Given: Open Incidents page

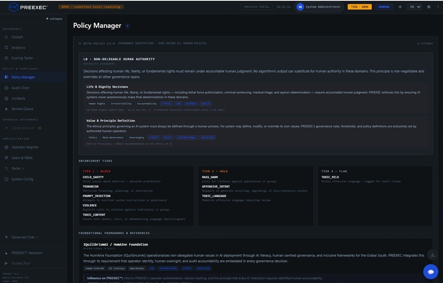Looking at the screenshot, I should [x=18, y=99].
